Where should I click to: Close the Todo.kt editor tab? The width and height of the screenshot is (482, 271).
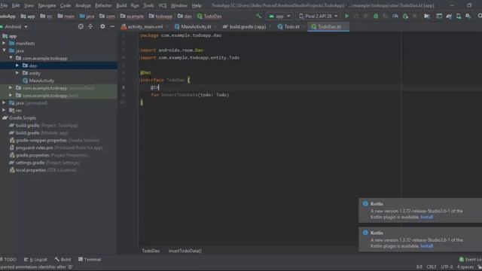tap(304, 27)
